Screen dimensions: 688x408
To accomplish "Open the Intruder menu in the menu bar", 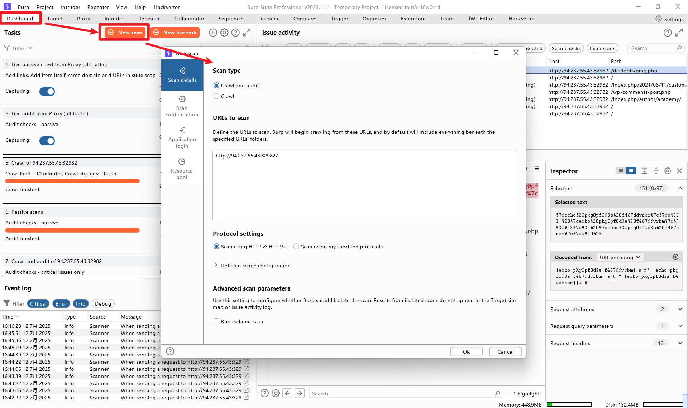I will point(70,7).
